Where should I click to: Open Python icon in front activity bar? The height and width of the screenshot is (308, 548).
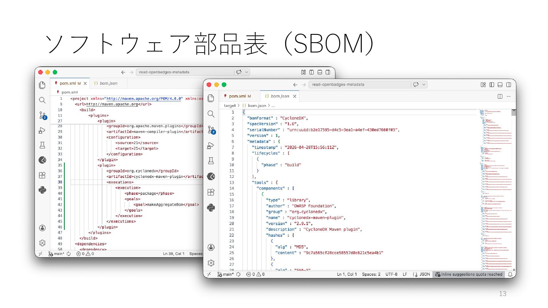(x=211, y=208)
